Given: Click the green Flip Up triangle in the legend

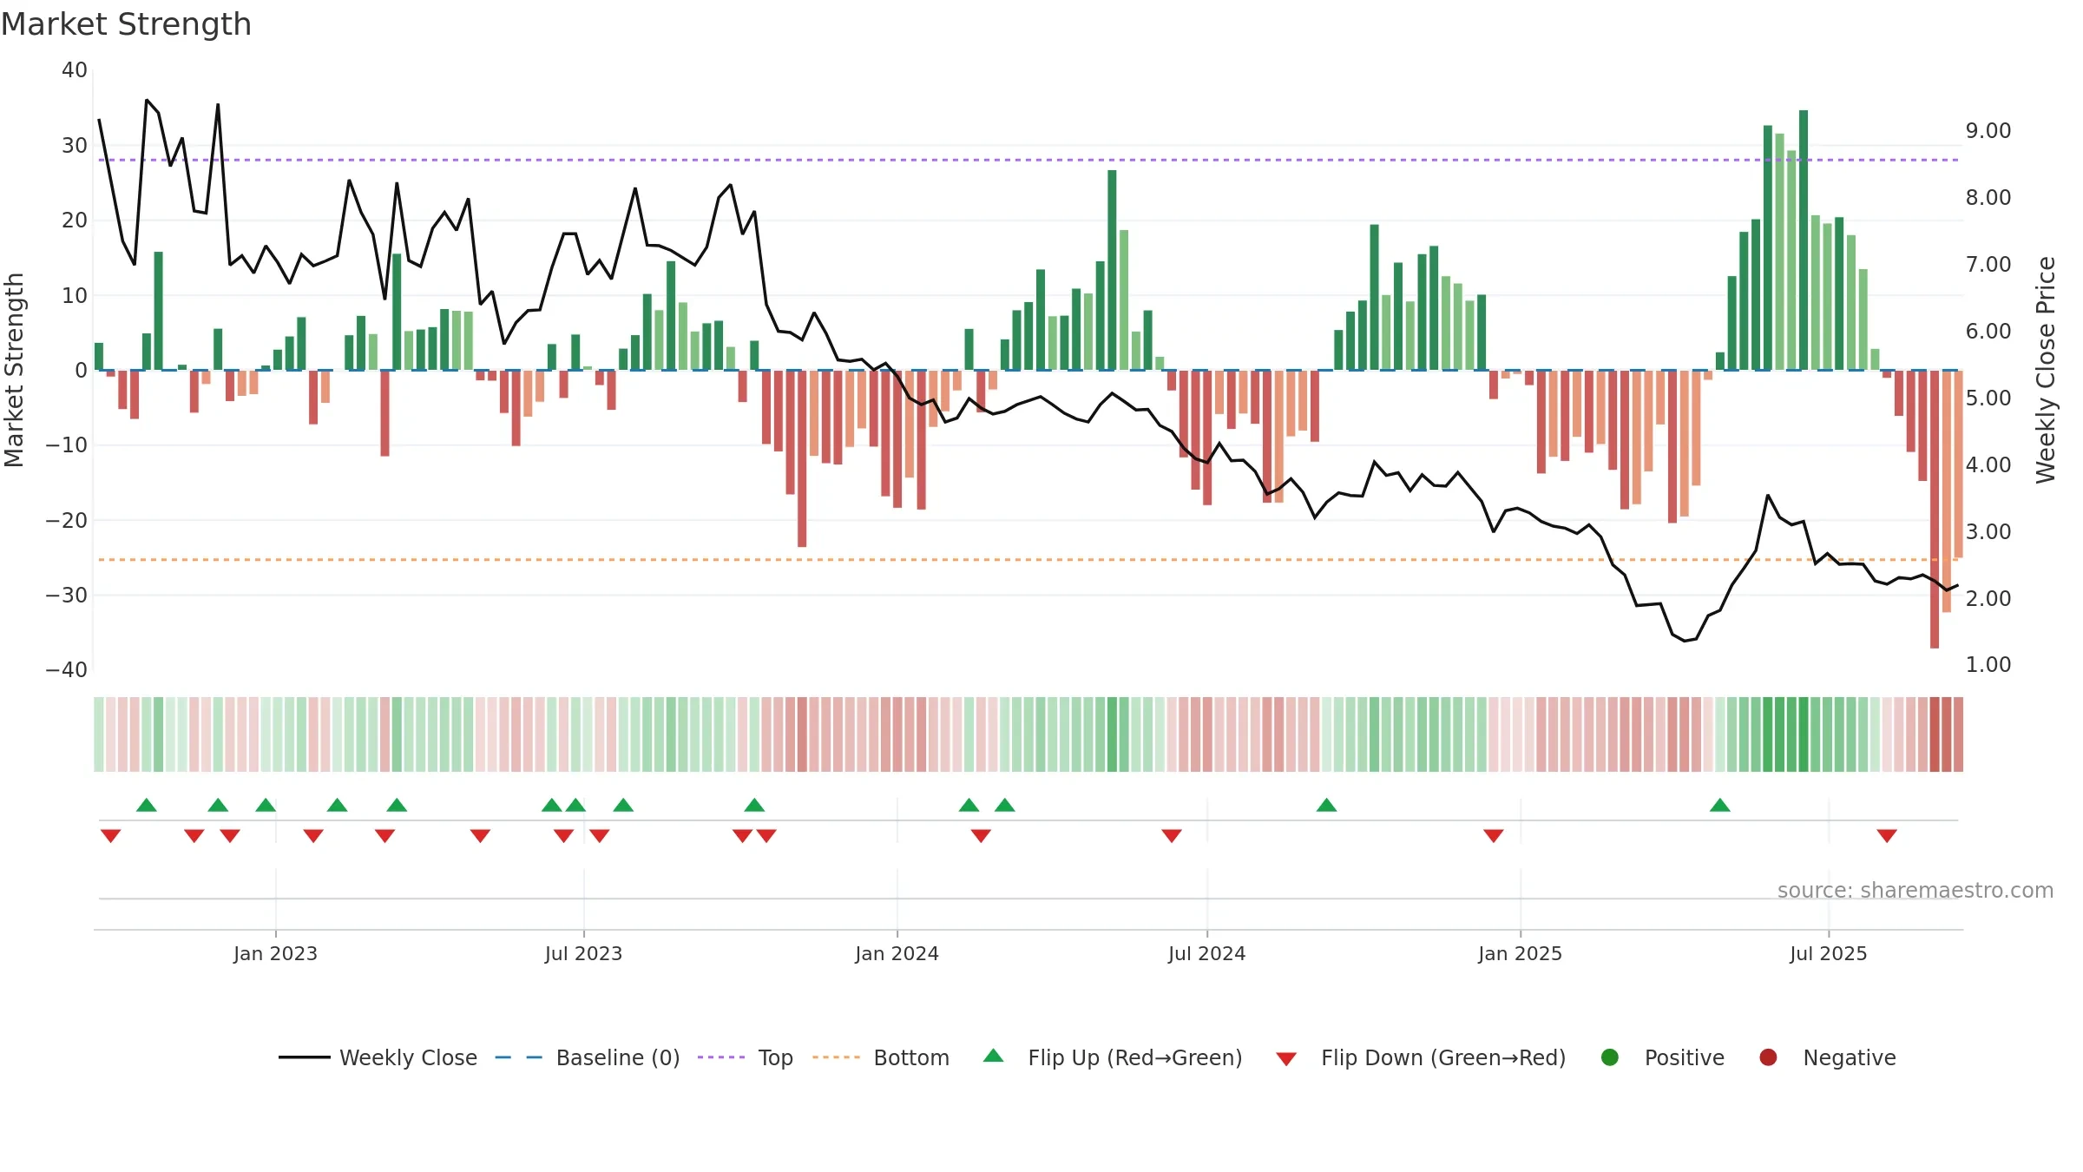Looking at the screenshot, I should tap(993, 1056).
